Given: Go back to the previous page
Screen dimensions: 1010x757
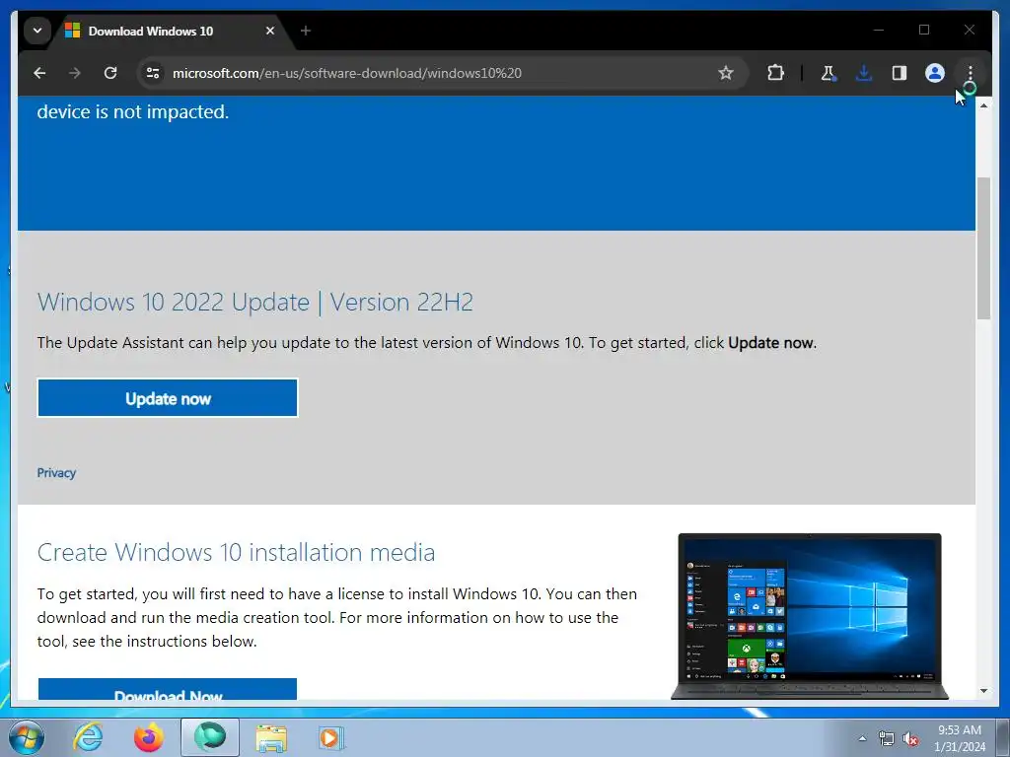Looking at the screenshot, I should (39, 73).
